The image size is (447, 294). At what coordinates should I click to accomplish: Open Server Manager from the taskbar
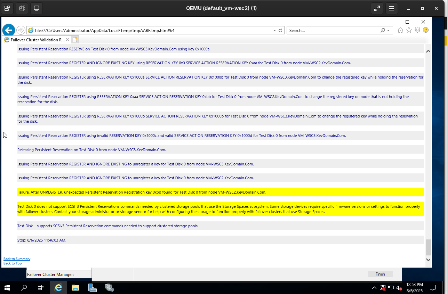pyautogui.click(x=92, y=288)
